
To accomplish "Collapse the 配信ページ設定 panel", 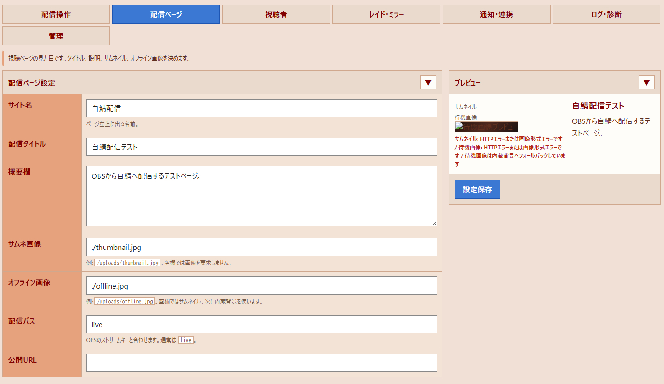I will pos(428,82).
